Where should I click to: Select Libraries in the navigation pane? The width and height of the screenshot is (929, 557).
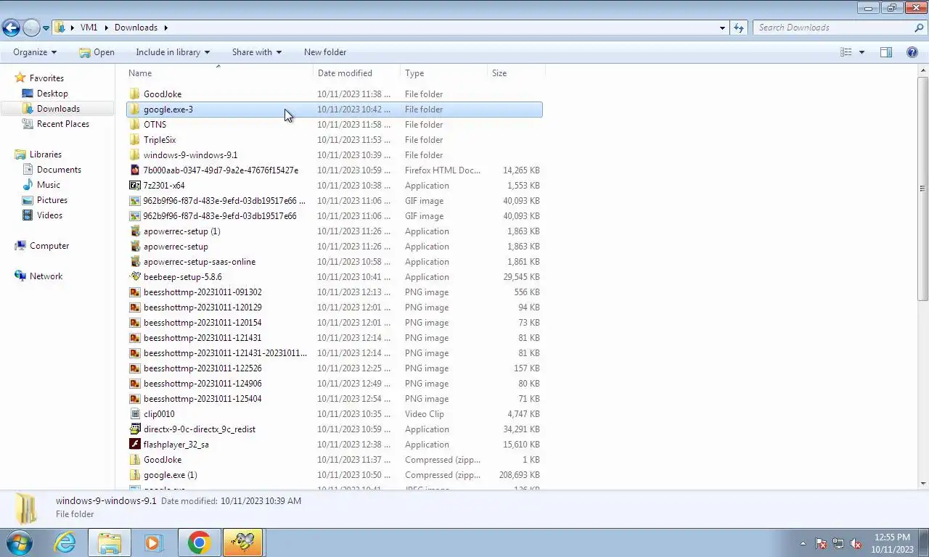45,154
